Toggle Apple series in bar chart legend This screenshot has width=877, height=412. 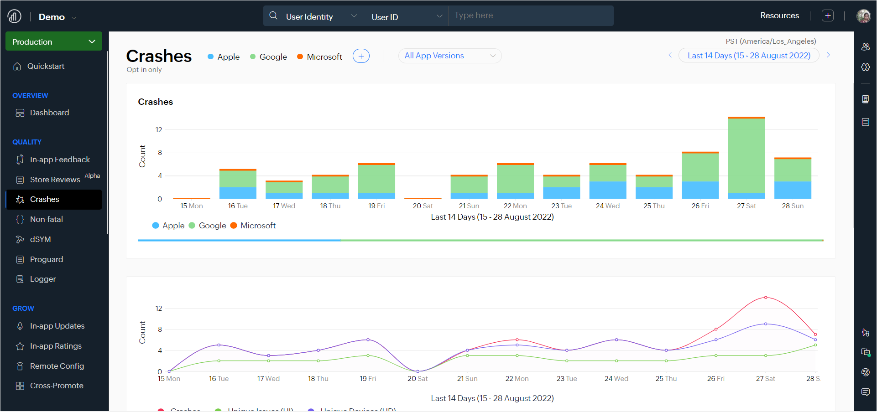coord(168,226)
